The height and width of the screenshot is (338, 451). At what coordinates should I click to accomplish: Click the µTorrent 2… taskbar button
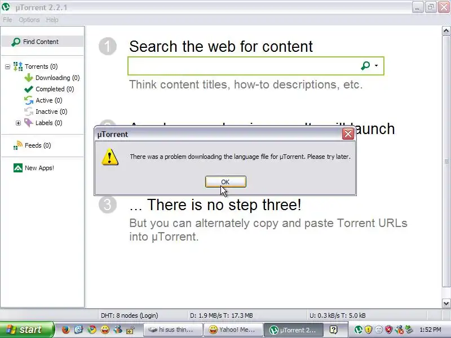294,330
